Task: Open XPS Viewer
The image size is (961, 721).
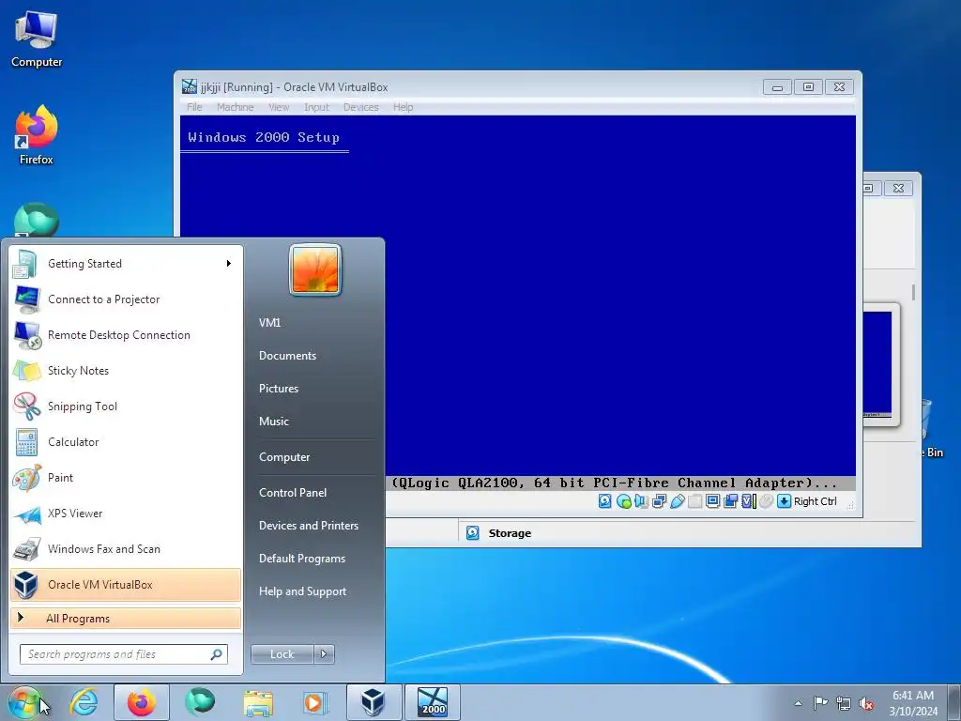Action: click(x=126, y=514)
